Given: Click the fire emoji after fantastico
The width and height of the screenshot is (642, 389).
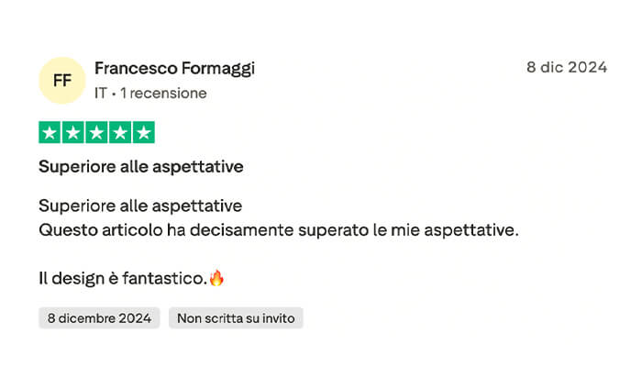Looking at the screenshot, I should pyautogui.click(x=216, y=277).
